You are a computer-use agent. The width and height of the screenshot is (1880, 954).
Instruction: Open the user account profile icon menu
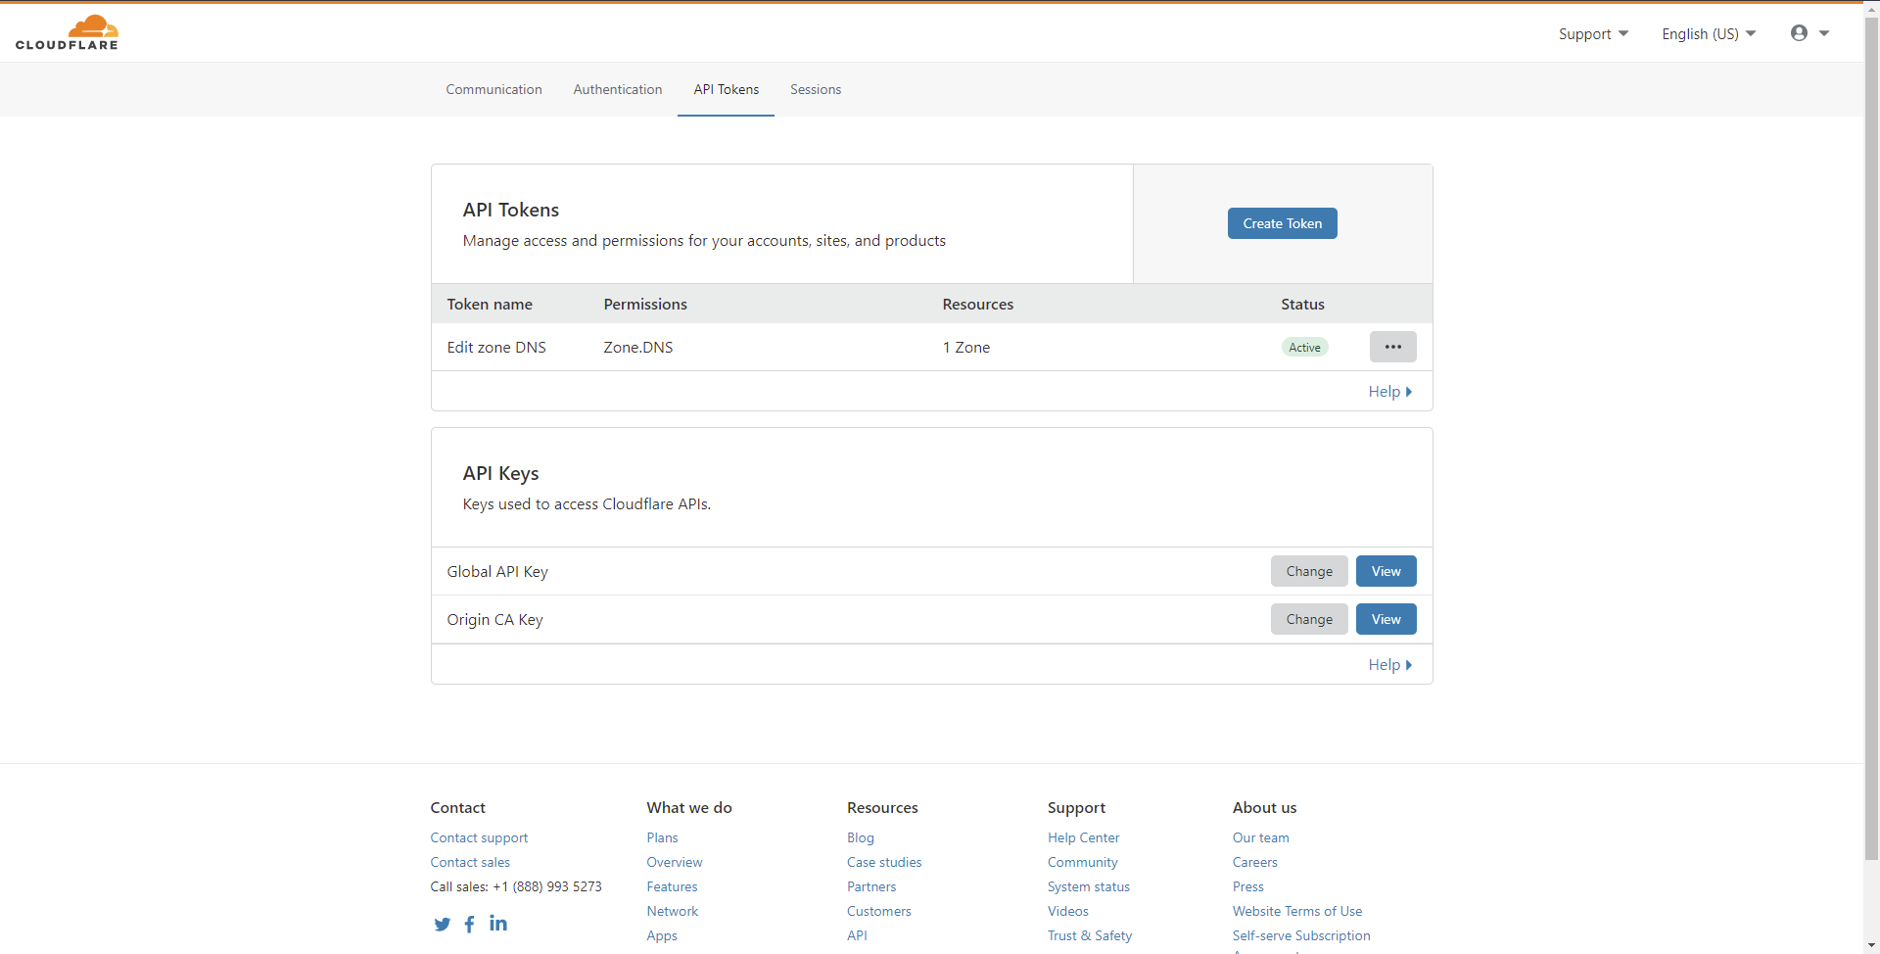coord(1809,33)
